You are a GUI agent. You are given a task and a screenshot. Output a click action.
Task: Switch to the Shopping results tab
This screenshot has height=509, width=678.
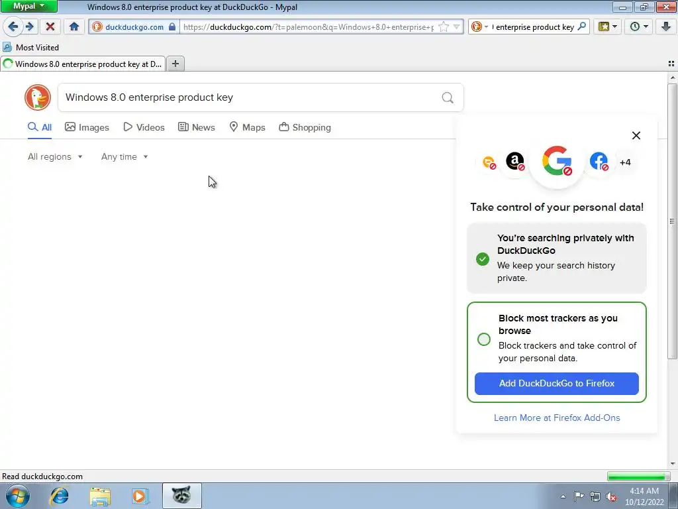click(305, 127)
